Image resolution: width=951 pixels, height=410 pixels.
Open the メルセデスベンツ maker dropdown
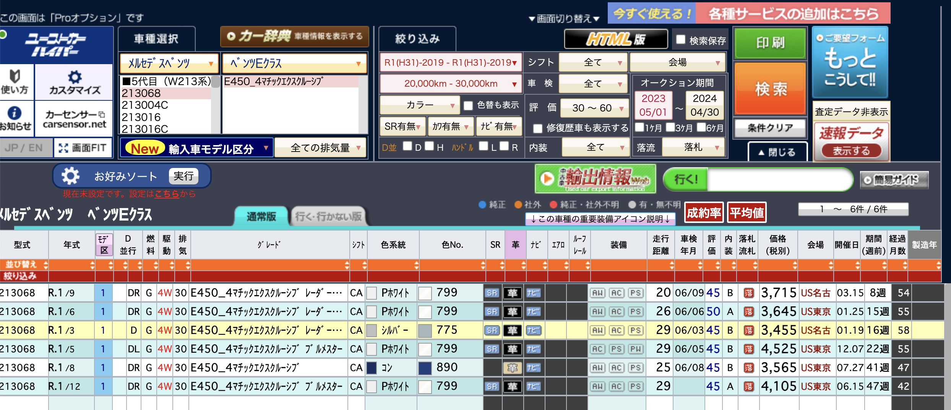pos(169,63)
